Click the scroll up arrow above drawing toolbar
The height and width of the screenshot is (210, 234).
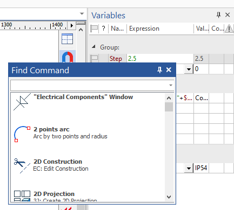[81, 30]
